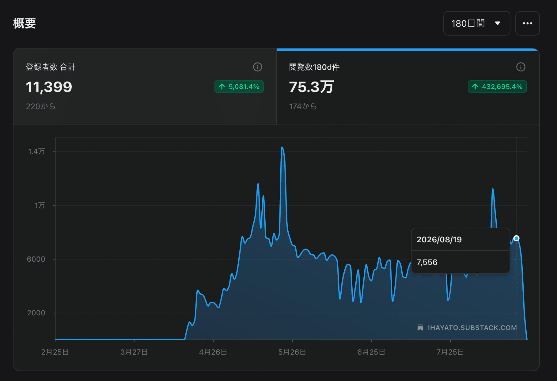The height and width of the screenshot is (381, 557).
Task: Click the 5月26日 axis date label
Action: (292, 352)
